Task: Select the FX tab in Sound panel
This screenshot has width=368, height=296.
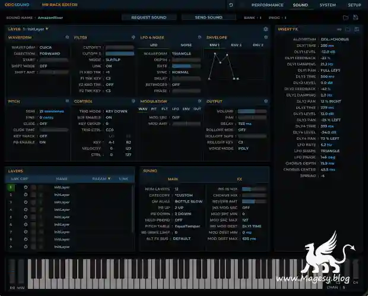Action: pyautogui.click(x=239, y=179)
